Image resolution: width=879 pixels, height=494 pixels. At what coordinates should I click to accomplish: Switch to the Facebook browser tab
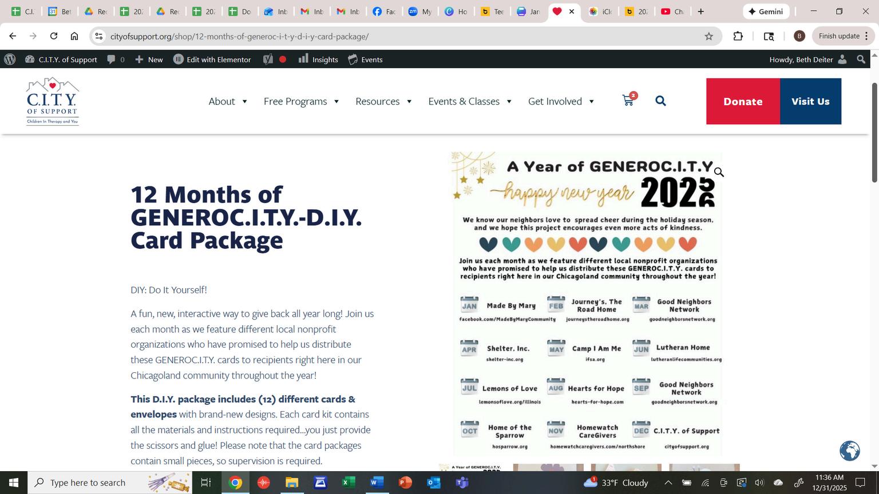point(384,11)
